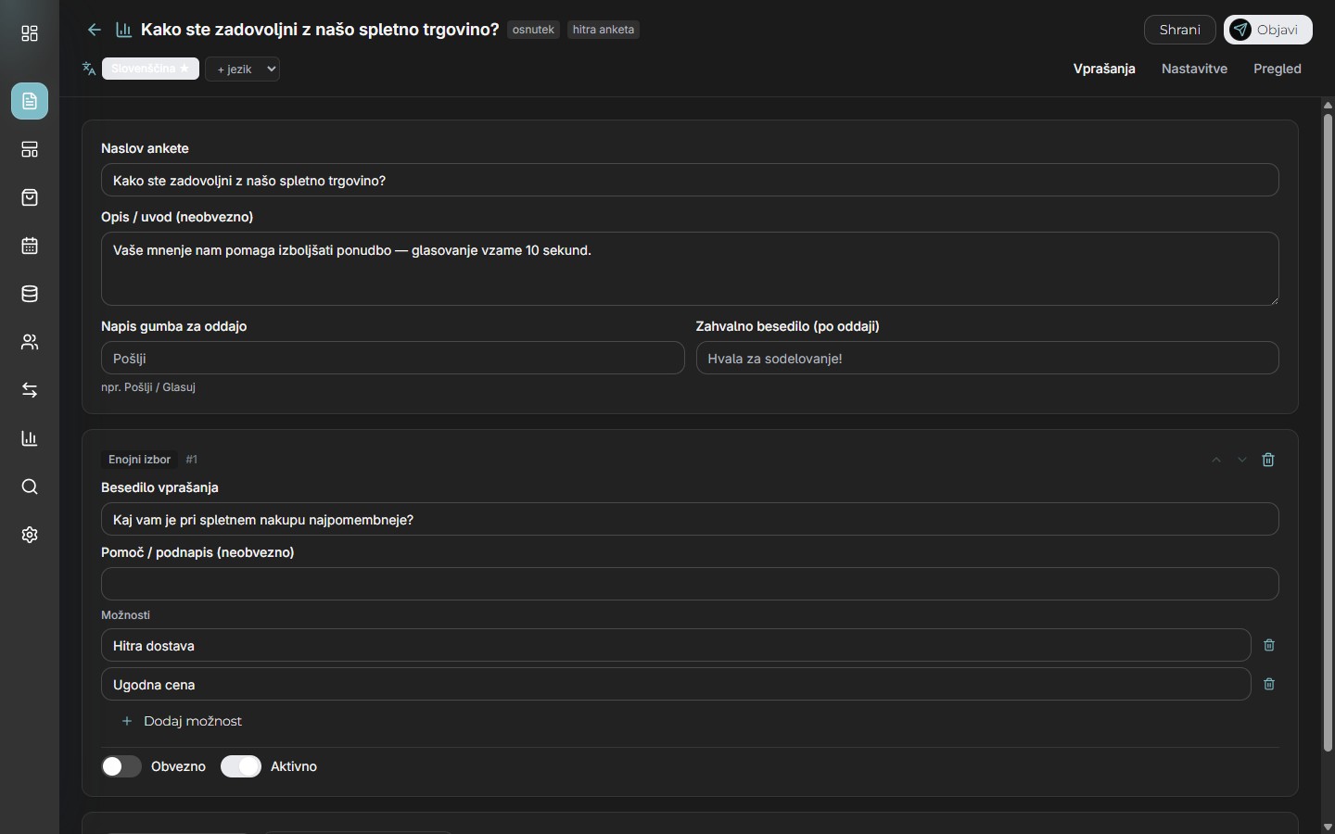1335x834 pixels.
Task: Open the bar chart icon in sidebar
Action: point(30,438)
